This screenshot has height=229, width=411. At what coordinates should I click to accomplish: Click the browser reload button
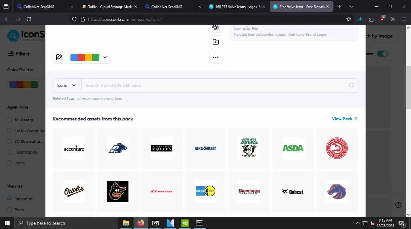tap(29, 19)
